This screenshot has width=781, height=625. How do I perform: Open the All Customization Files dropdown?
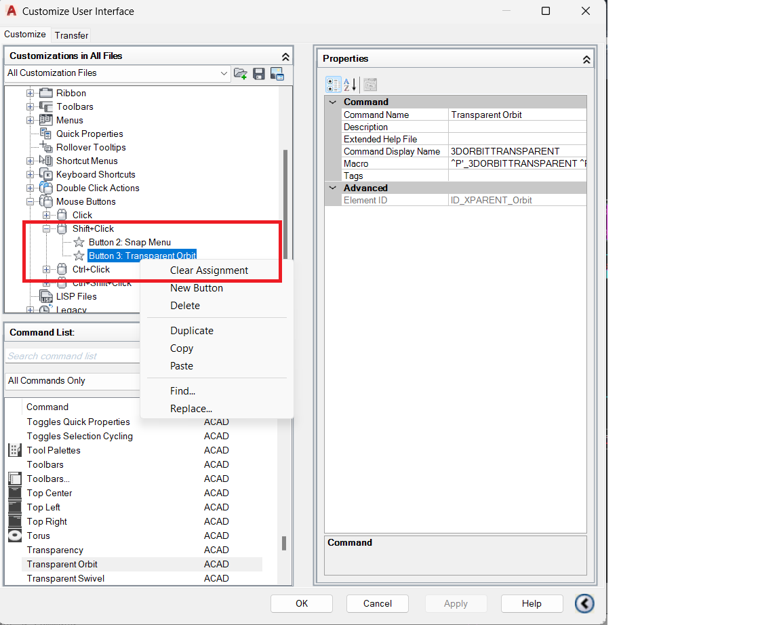(224, 73)
